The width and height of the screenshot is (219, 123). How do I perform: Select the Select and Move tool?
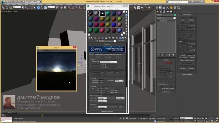click(x=38, y=8)
